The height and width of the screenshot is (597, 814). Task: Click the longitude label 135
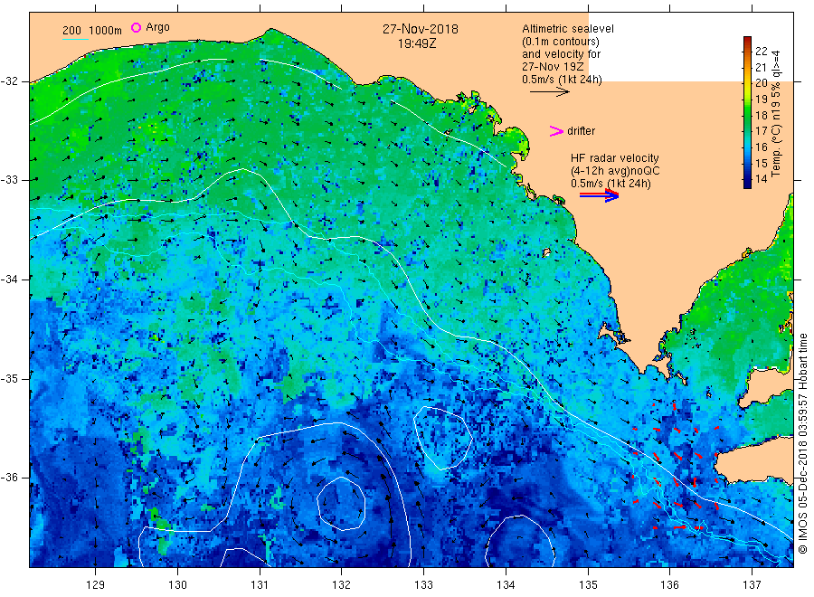point(588,585)
